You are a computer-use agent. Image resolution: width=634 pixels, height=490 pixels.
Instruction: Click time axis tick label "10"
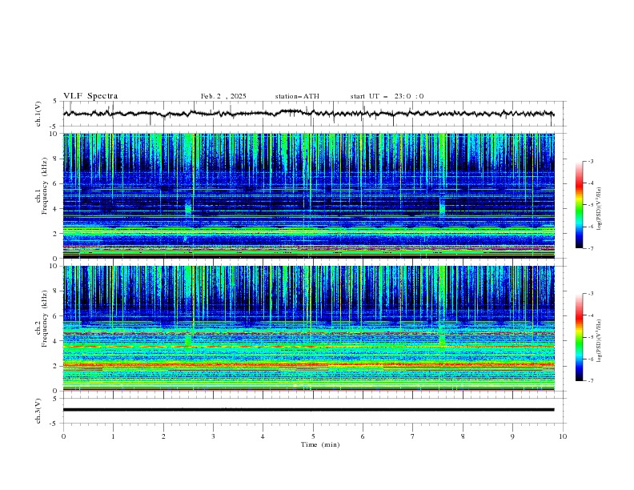563,436
